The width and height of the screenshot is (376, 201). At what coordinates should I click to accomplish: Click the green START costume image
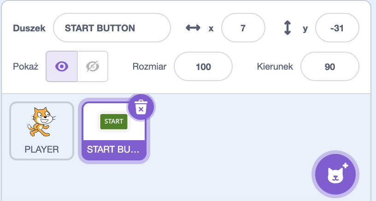click(114, 122)
